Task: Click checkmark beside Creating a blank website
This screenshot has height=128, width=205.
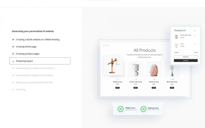Action: click(x=13, y=40)
